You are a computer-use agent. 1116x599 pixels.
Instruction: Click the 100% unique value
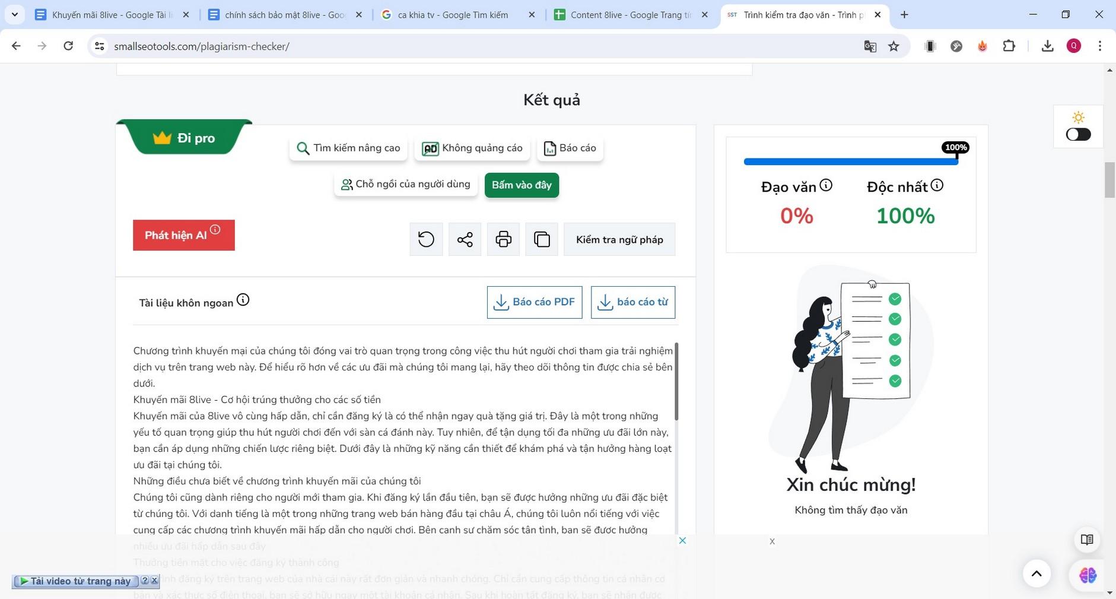click(905, 215)
